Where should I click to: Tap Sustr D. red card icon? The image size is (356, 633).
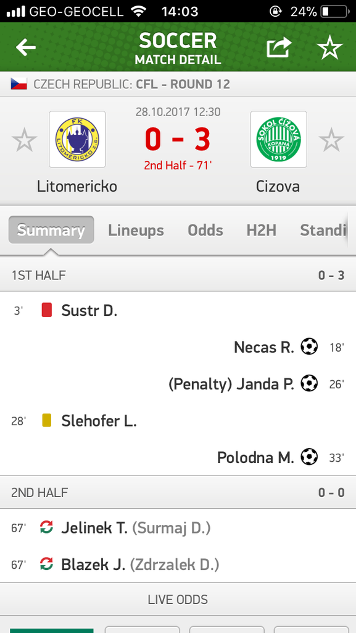(x=47, y=310)
